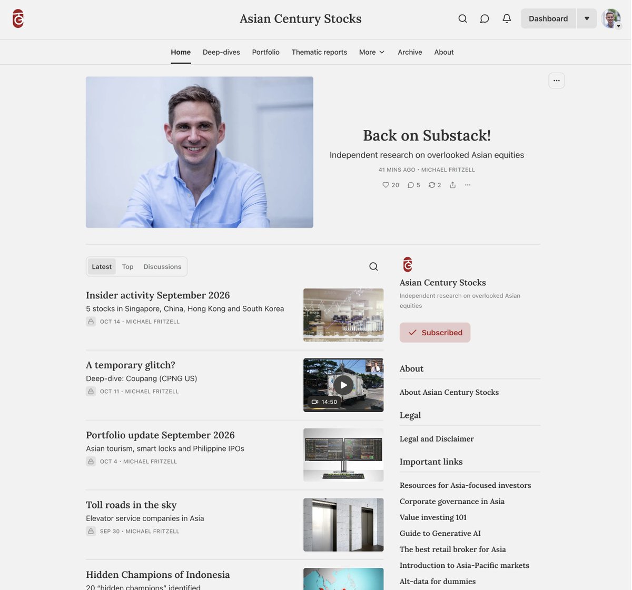Open Alt-data for dummies link
The height and width of the screenshot is (590, 632).
coord(438,581)
